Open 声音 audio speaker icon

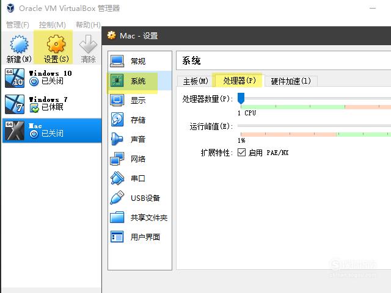point(117,139)
